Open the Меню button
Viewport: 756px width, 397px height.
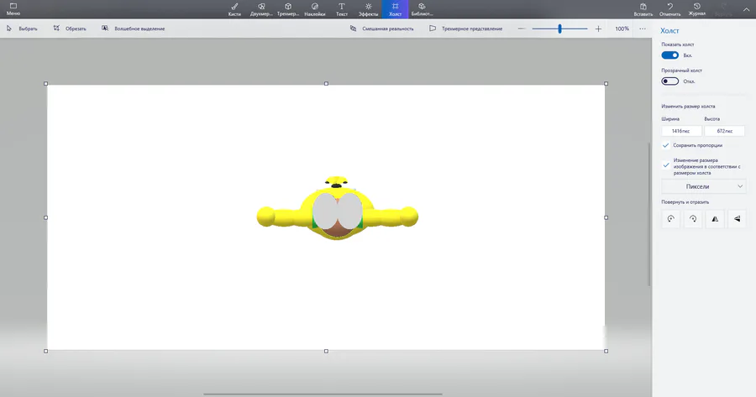13,9
